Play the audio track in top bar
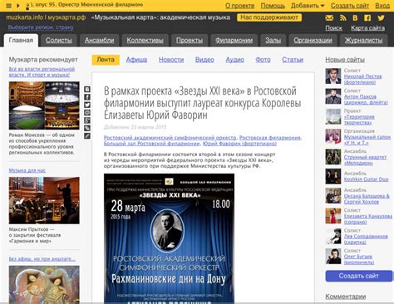 pos(18,6)
